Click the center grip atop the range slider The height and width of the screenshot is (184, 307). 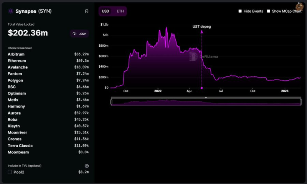(x=206, y=98)
